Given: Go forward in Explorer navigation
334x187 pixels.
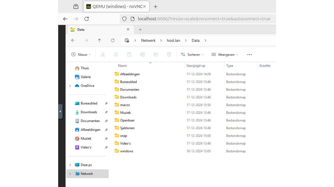Looking at the screenshot, I should [86, 40].
